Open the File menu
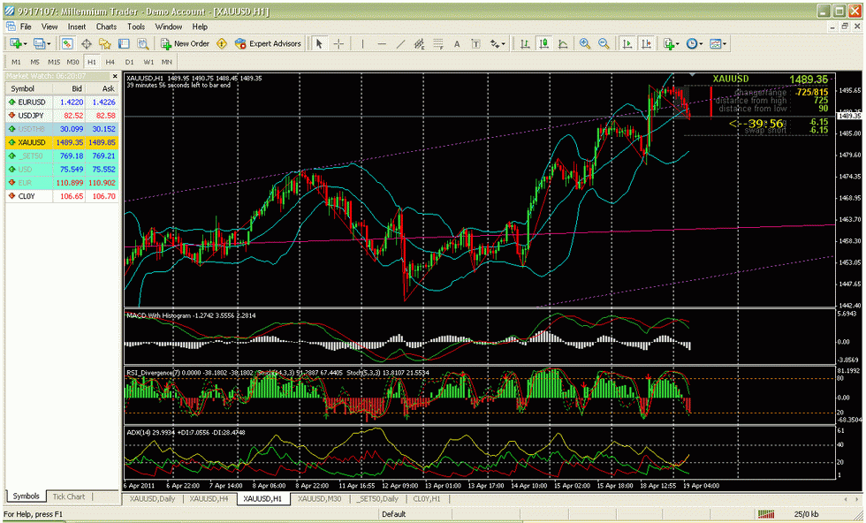Viewport: 866px width, 523px height. click(x=26, y=27)
